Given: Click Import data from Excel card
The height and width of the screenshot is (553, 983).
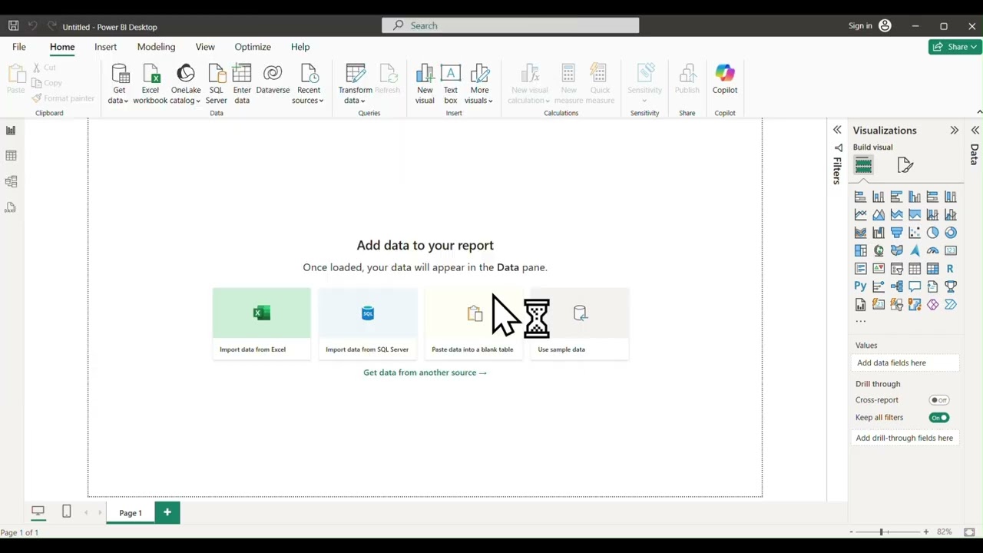Looking at the screenshot, I should coord(262,323).
